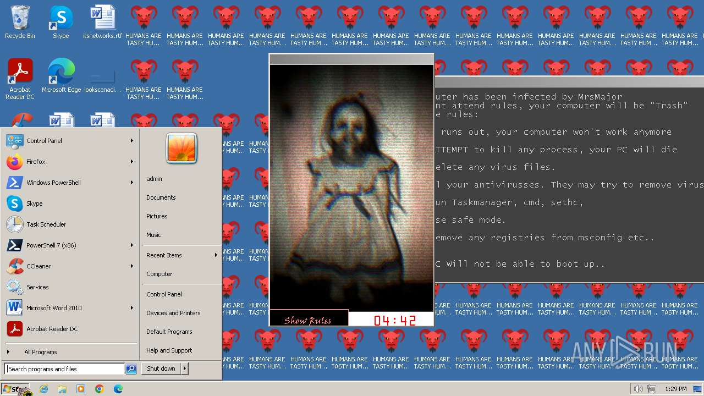Expand Windows PowerShell submenu arrow

coord(132,183)
